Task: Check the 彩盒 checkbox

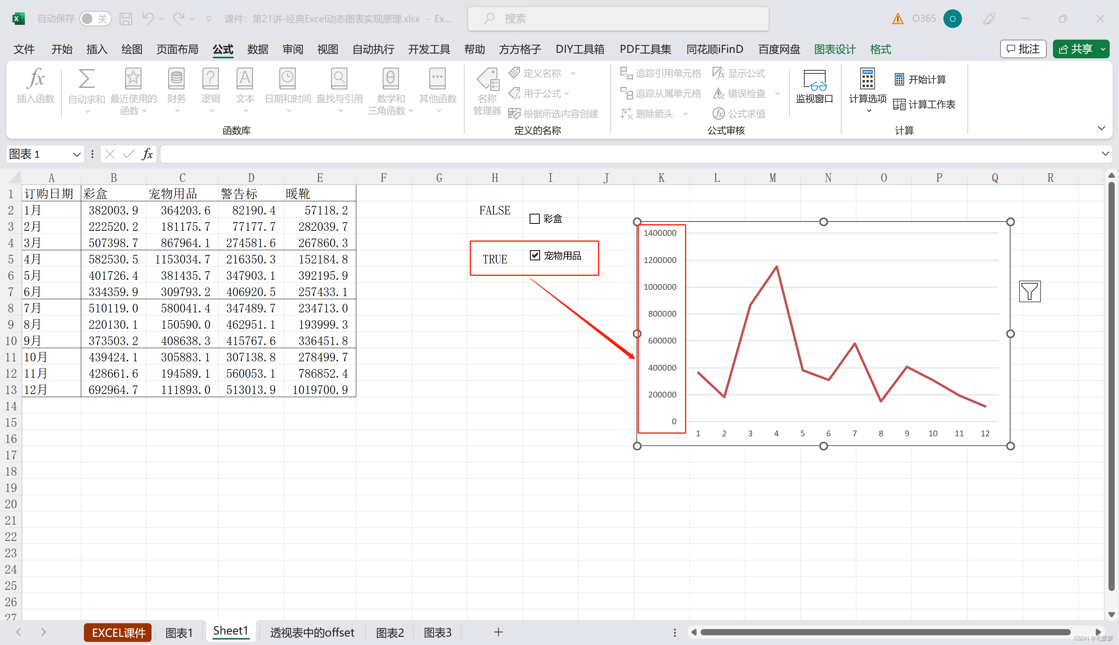Action: [535, 219]
